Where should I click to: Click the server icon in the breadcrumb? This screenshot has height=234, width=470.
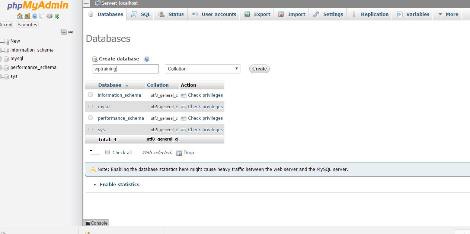click(97, 3)
